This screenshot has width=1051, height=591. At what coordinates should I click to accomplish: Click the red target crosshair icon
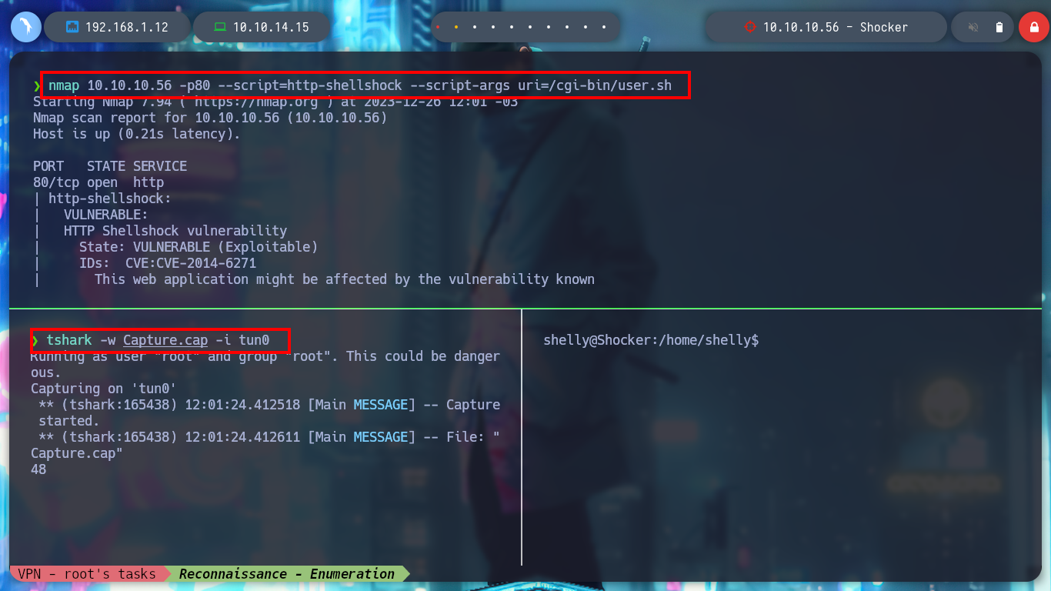[749, 27]
